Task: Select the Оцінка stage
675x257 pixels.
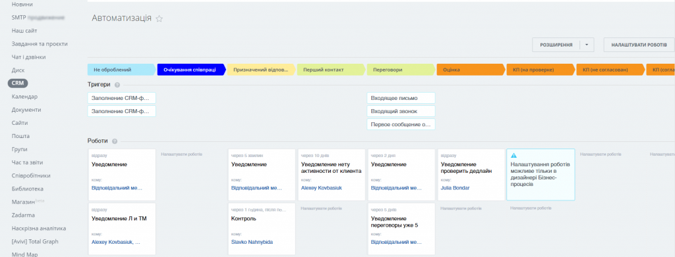Action: click(x=470, y=70)
